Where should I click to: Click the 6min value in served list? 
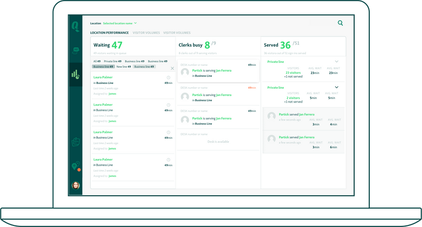(333, 147)
